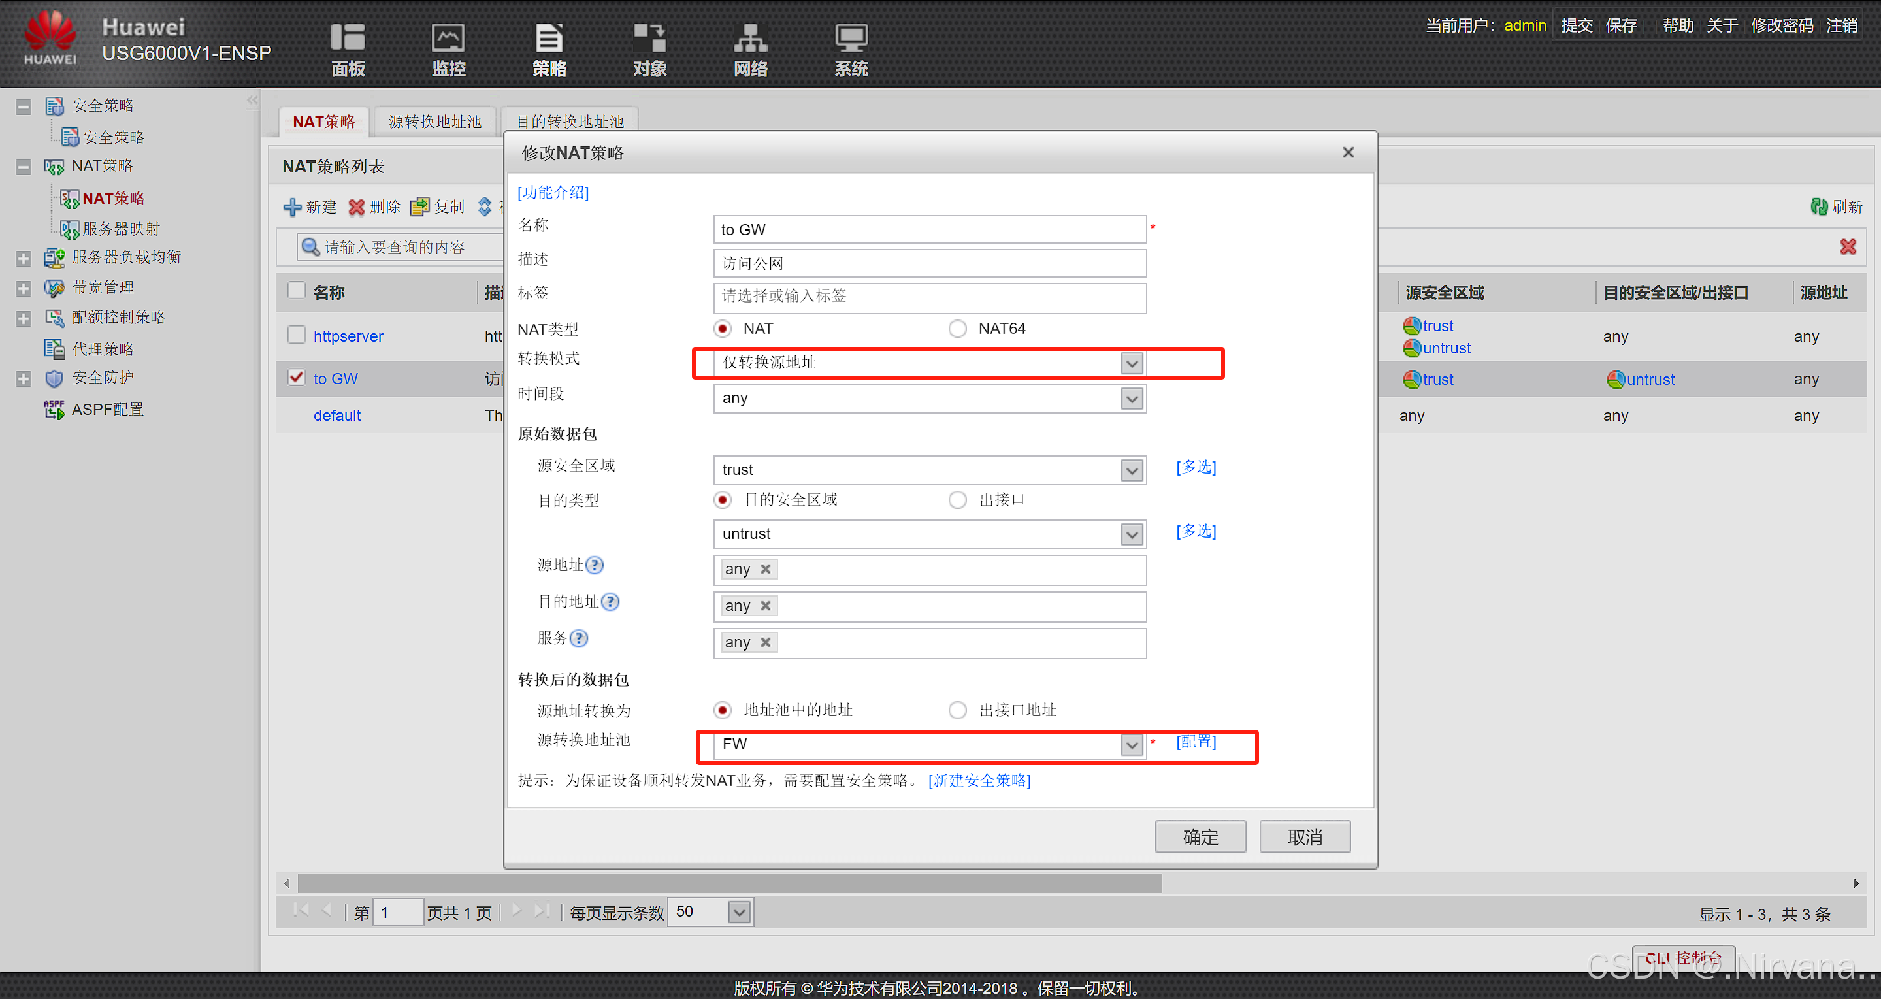The height and width of the screenshot is (999, 1881).
Task: Open help icon beside 目的地址
Action: point(610,602)
